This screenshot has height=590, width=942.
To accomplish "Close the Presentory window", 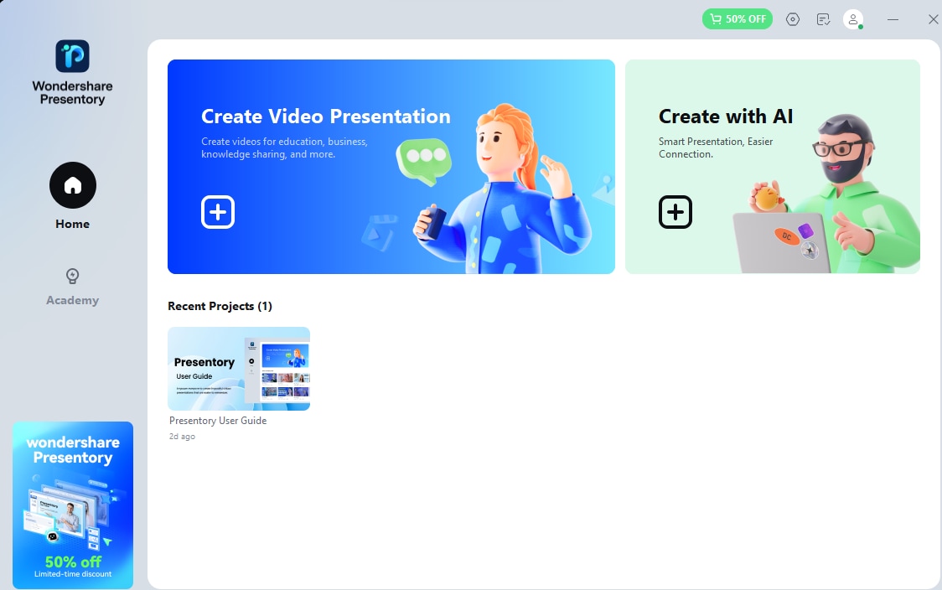I will 933,19.
